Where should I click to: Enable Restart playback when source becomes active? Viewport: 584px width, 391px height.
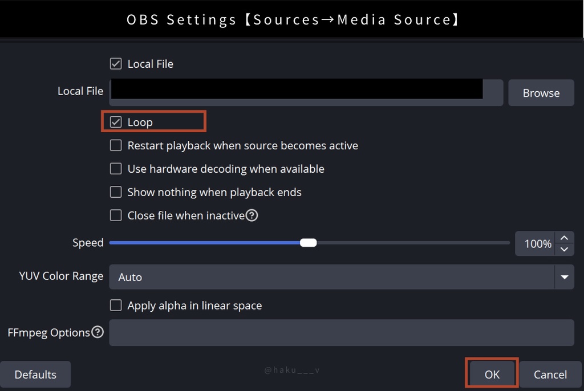point(116,145)
